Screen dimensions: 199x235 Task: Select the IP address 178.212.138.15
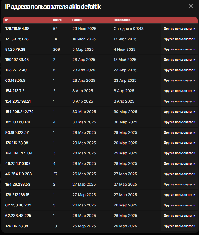tap(17, 195)
